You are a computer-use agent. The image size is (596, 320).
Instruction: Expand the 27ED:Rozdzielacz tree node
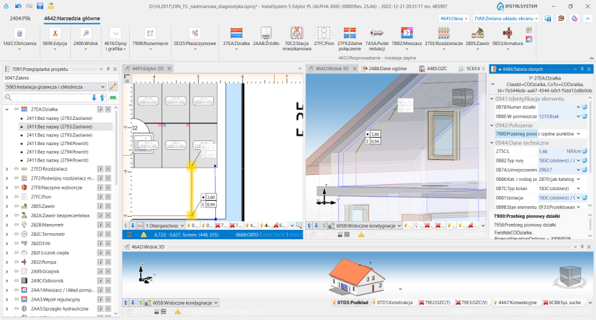point(7,169)
